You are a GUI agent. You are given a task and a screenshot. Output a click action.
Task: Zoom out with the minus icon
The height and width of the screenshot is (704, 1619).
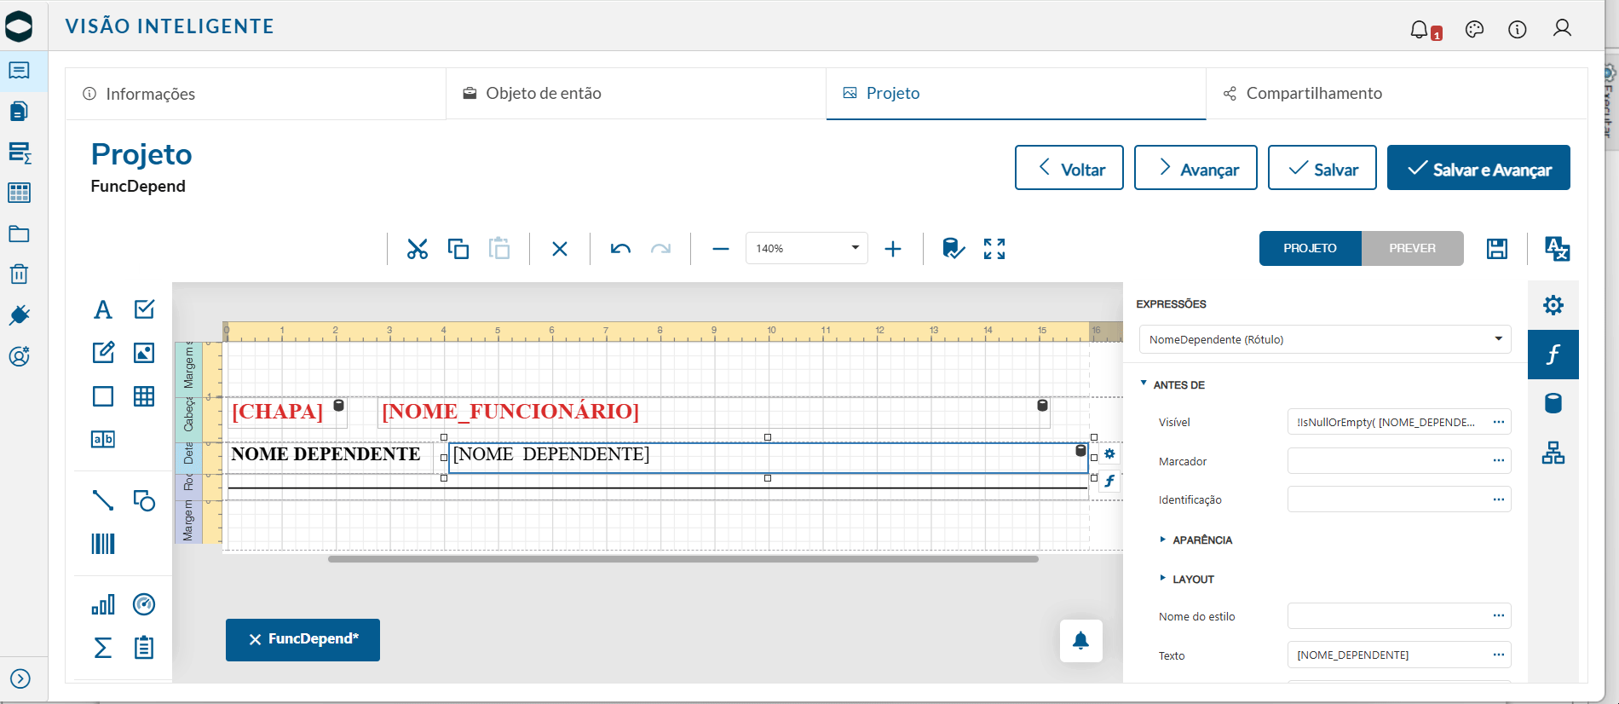point(721,249)
